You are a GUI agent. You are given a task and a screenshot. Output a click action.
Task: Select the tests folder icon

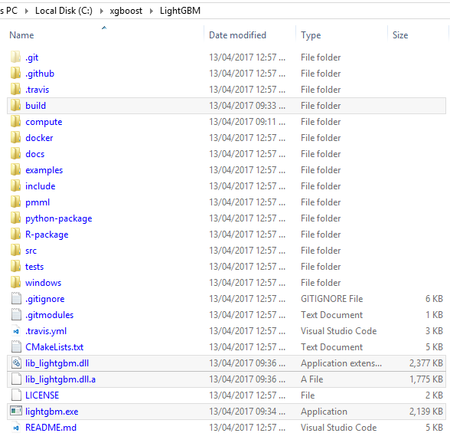[16, 266]
